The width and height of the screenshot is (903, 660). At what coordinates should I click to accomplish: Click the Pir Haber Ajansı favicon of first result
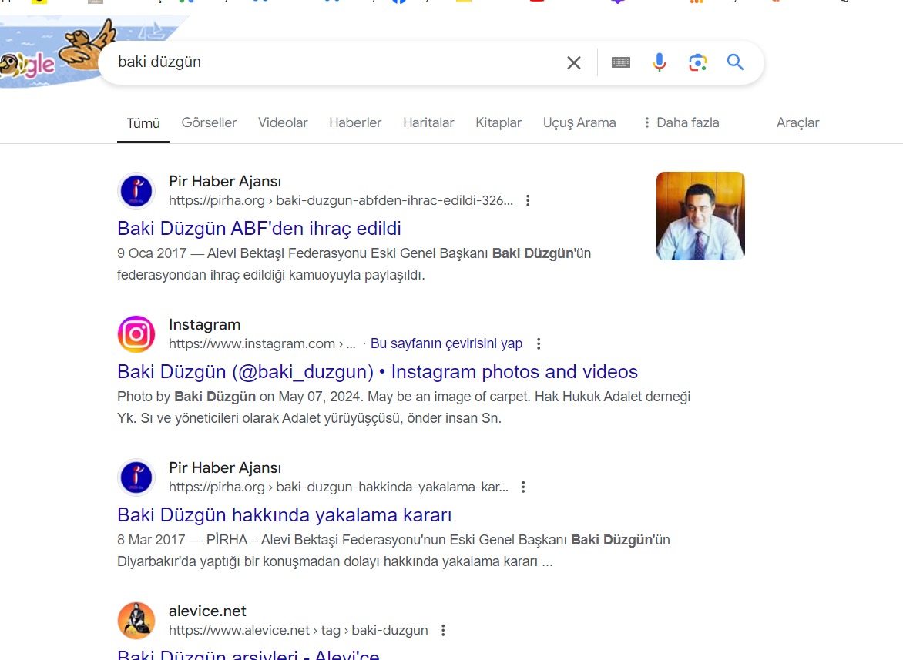point(136,190)
